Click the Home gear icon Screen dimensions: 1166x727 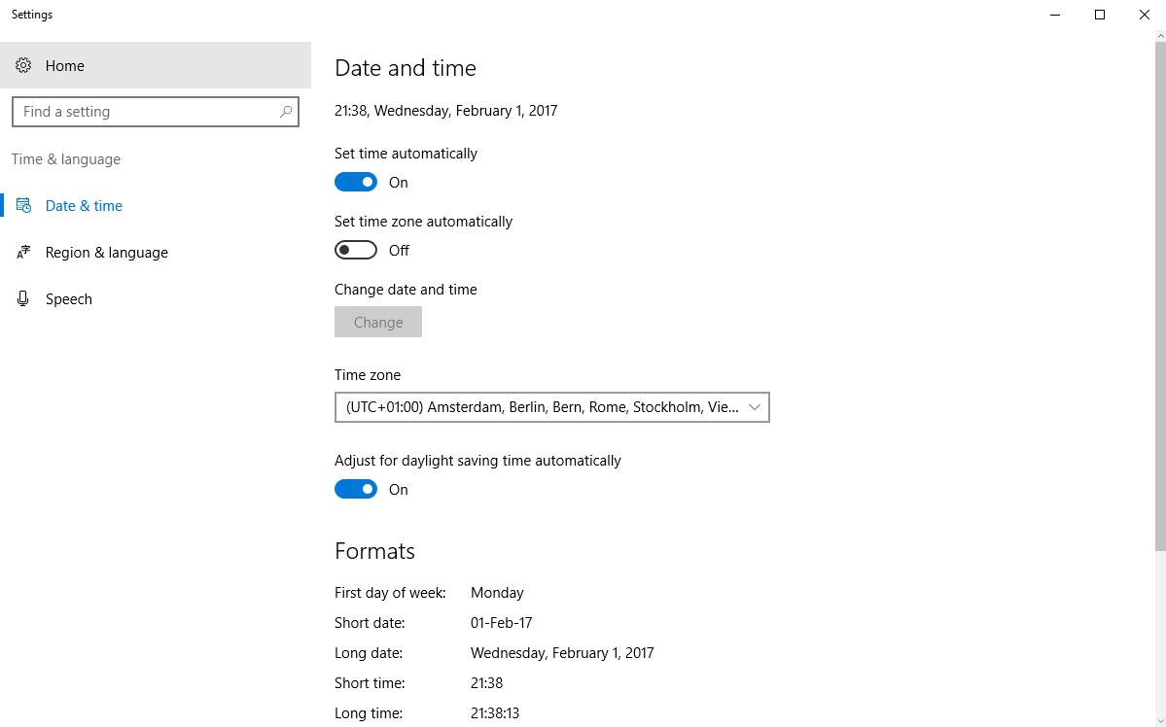coord(23,65)
